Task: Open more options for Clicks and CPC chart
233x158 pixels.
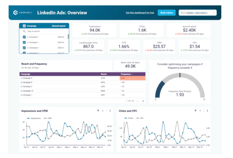Action: [x=207, y=111]
